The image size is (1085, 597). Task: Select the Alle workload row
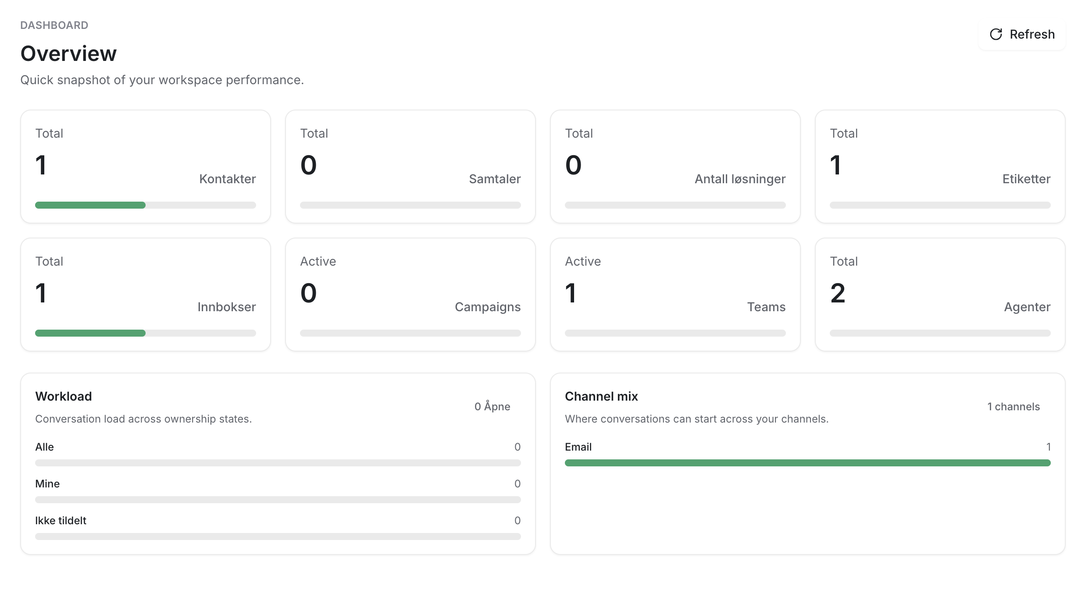point(44,447)
